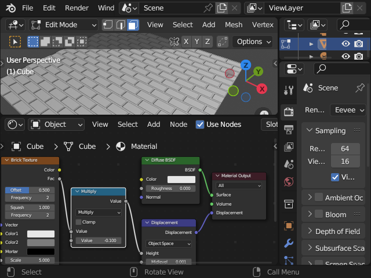Hide the selected outliner object with eye icon
This screenshot has height=278, width=371.
[345, 44]
